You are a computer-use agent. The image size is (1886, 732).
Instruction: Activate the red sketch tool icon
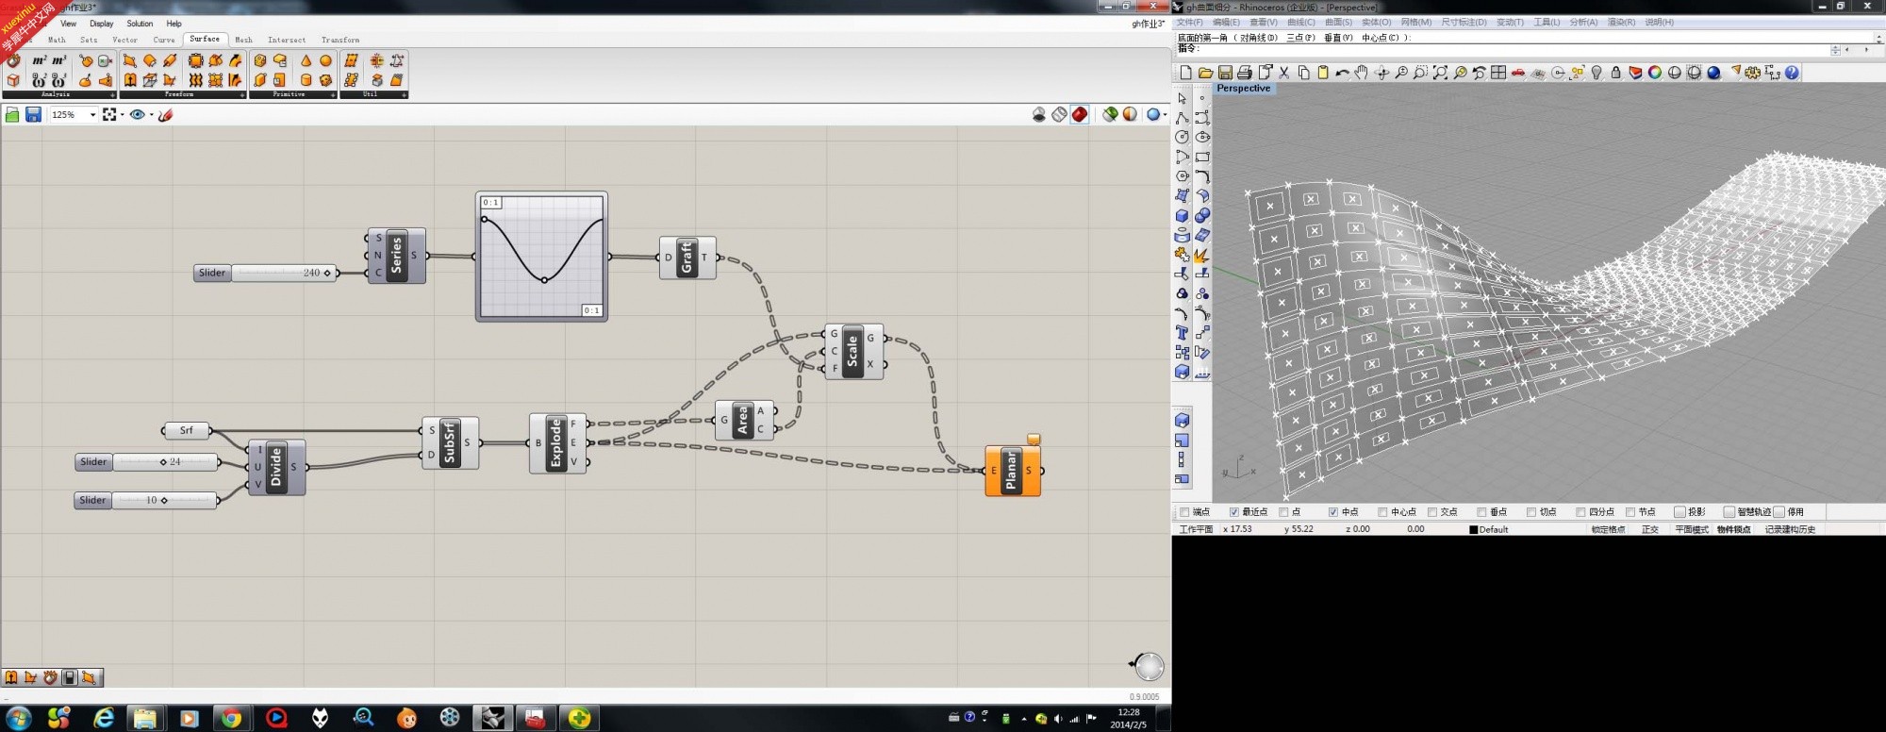(x=165, y=114)
